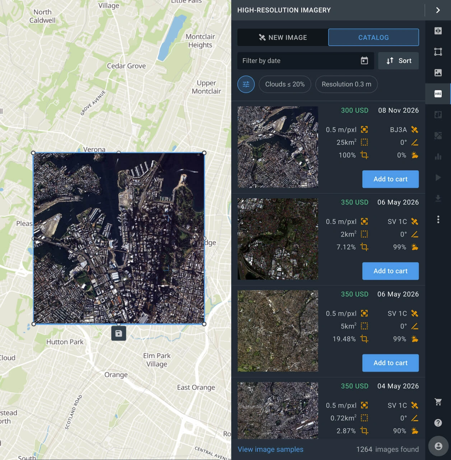
Task: Remove the Resolution 0.3 m filter chip
Action: pos(346,84)
